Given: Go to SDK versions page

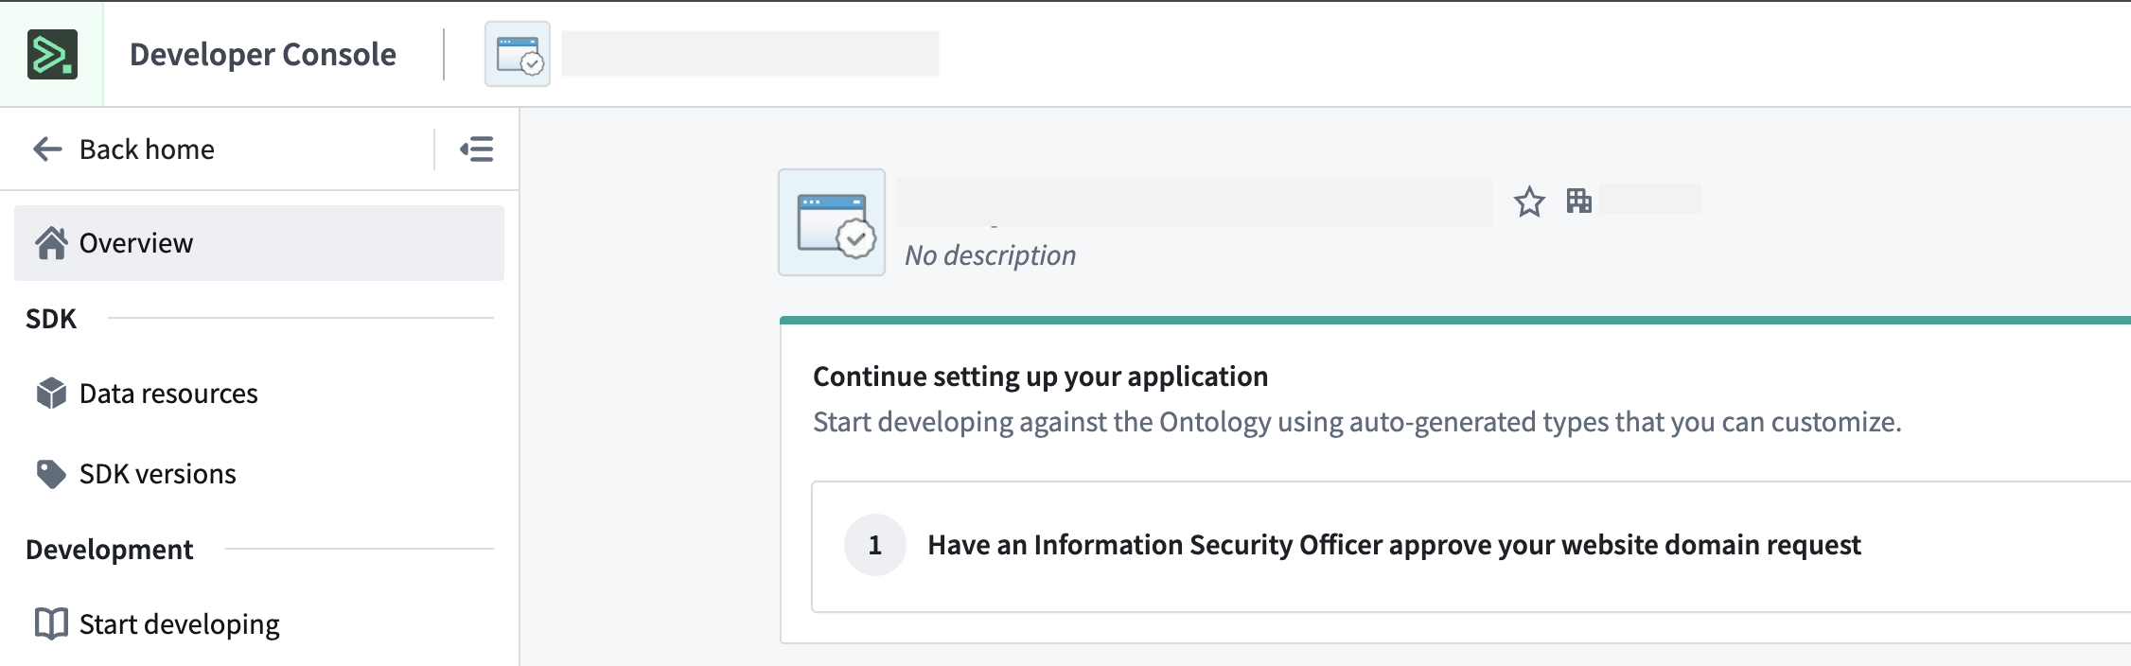Looking at the screenshot, I should (x=158, y=473).
